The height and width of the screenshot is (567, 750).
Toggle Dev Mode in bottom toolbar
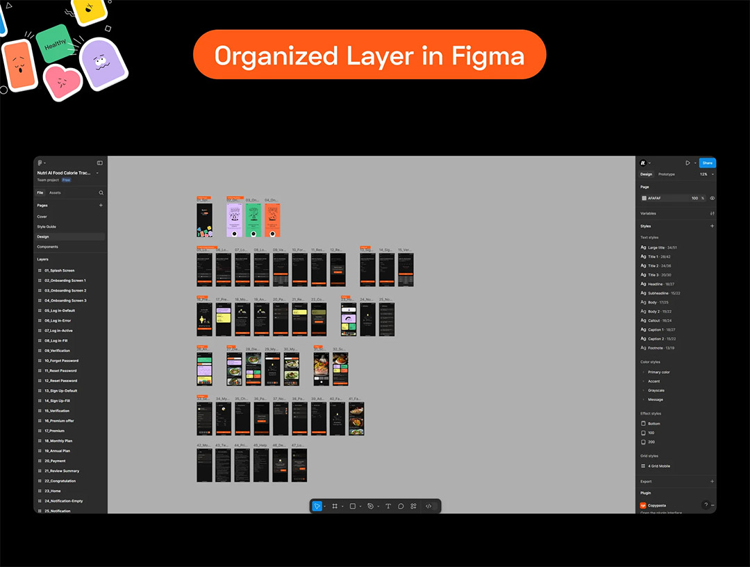[x=428, y=507]
